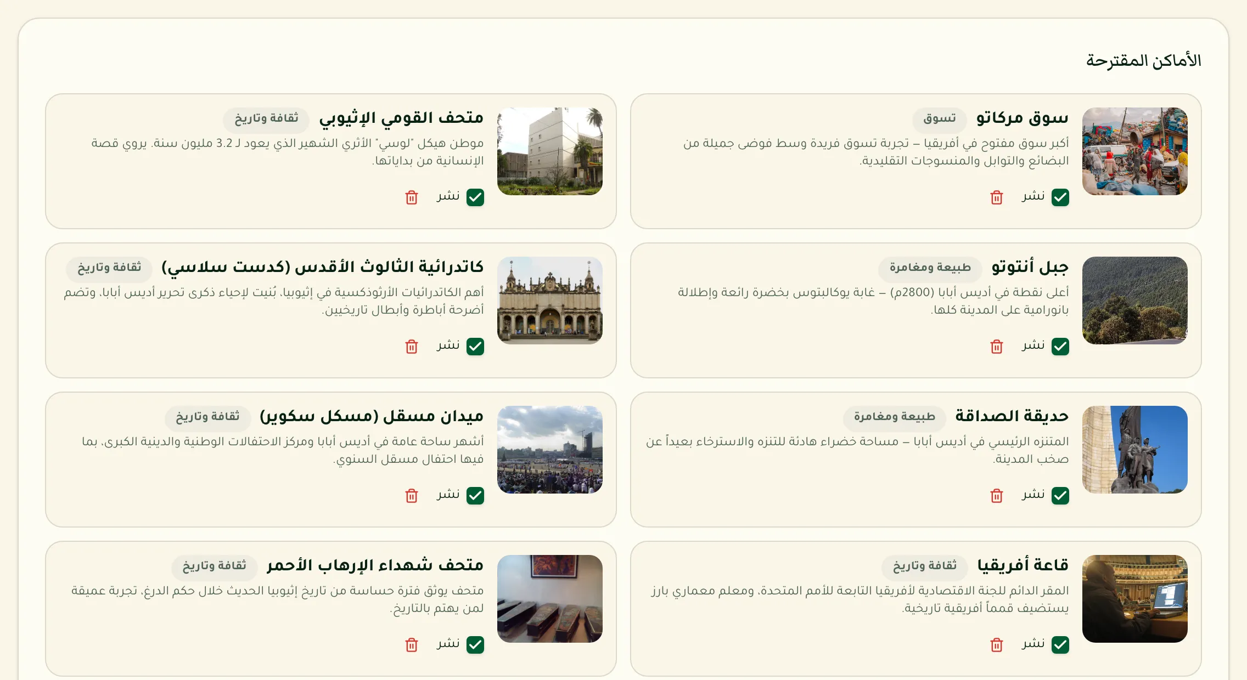
Task: Delete the سوق مركاتو card
Action: click(997, 197)
